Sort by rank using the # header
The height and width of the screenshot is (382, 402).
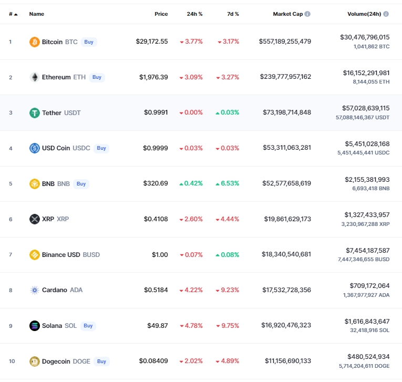13,14
